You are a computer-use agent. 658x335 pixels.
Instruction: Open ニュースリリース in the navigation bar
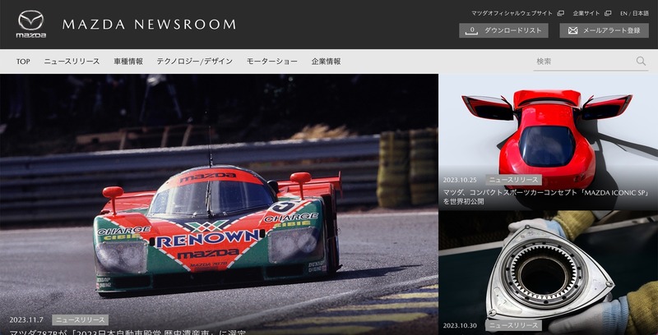click(72, 62)
